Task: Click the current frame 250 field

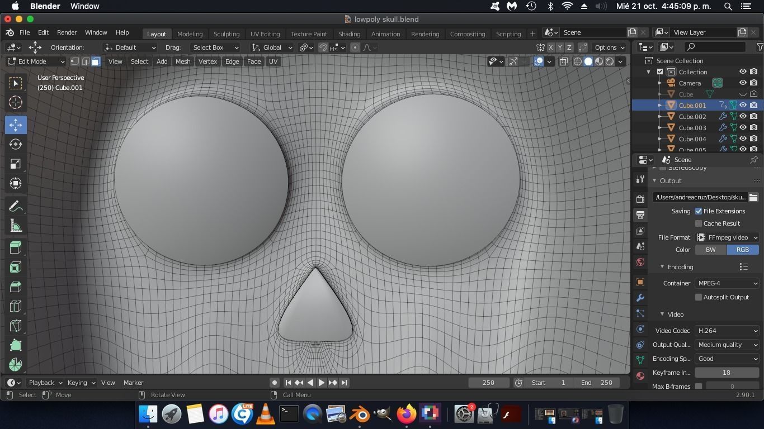Action: [x=489, y=383]
